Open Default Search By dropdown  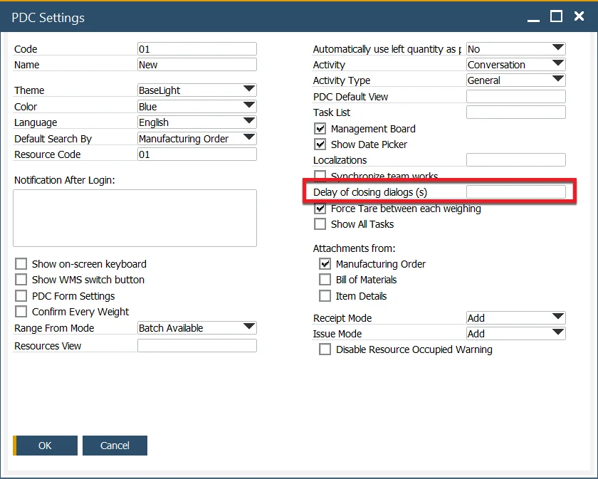(197, 139)
